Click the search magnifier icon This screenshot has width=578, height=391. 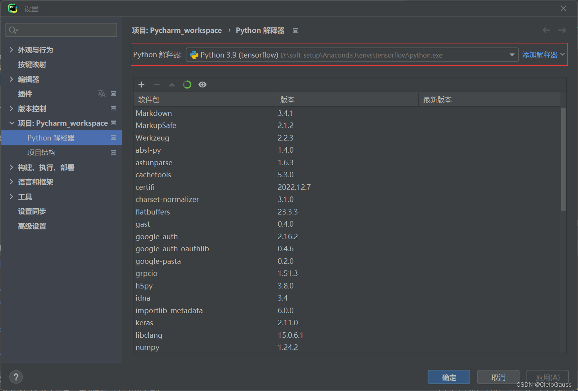[13, 30]
